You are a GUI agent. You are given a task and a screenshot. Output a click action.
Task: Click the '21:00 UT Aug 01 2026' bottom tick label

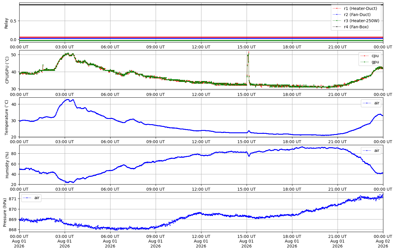(338, 241)
